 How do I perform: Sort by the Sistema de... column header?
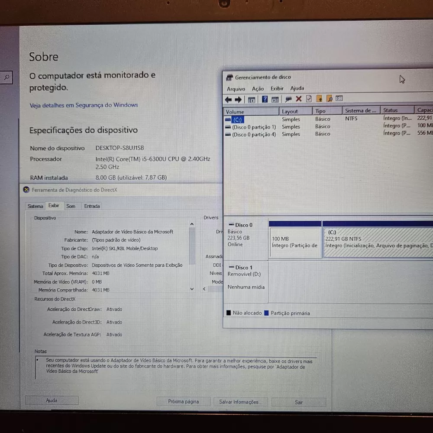pos(361,111)
